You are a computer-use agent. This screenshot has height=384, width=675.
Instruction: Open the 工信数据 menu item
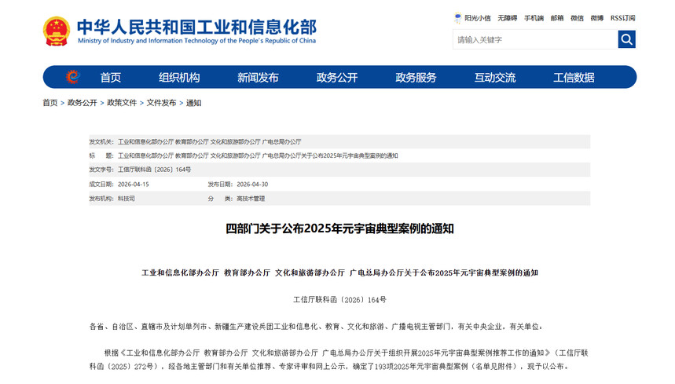[x=574, y=78]
